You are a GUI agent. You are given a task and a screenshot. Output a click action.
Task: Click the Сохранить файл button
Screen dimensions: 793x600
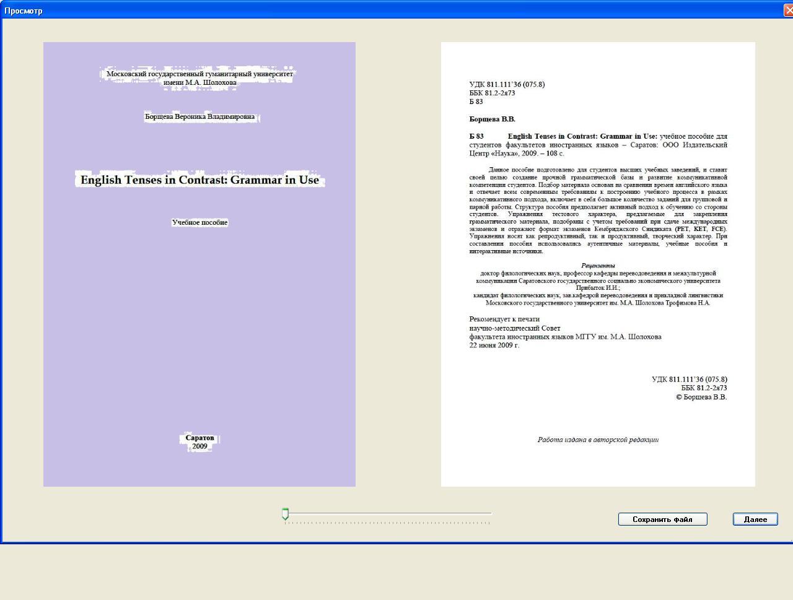tap(662, 520)
